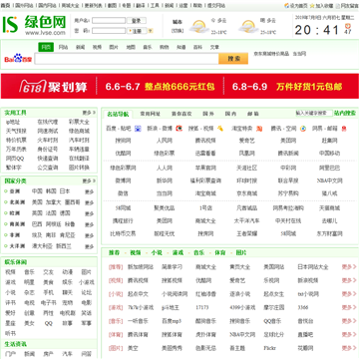359x359 pixels.
Task: Click the 用户名 username input field
Action: (x=109, y=21)
